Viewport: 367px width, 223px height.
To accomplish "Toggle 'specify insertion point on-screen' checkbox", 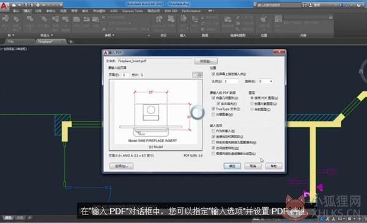I will pyautogui.click(x=213, y=74).
